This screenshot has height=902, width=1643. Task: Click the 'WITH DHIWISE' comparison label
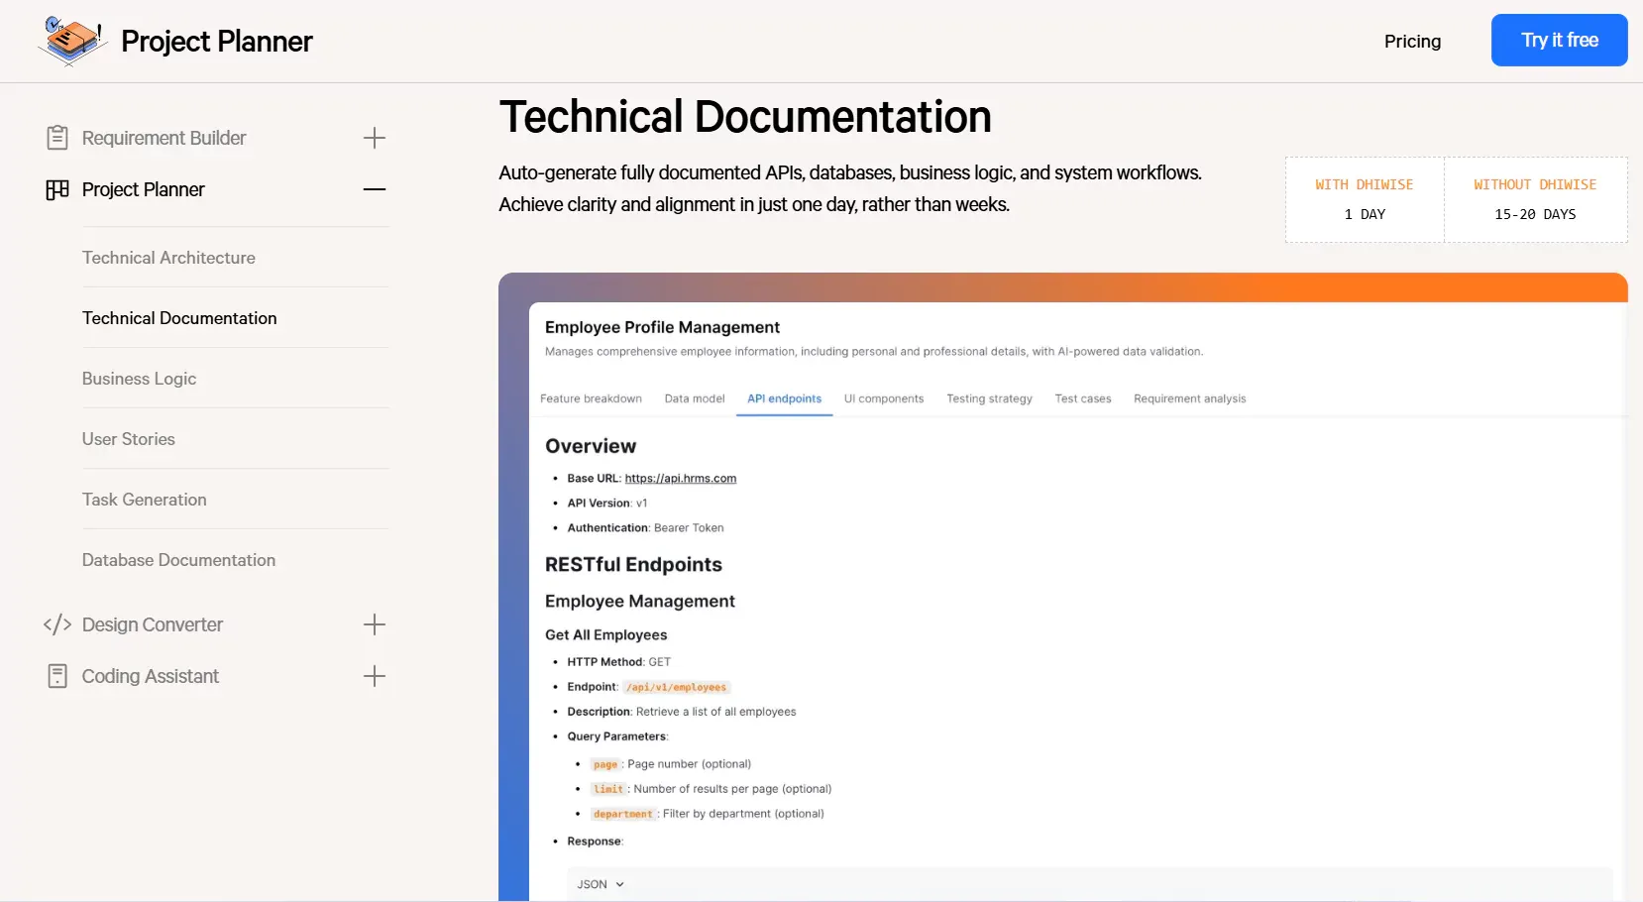pyautogui.click(x=1365, y=184)
